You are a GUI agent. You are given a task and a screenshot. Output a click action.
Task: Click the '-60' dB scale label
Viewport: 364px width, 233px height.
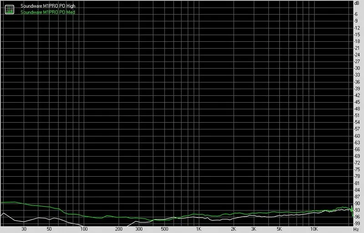(x=357, y=136)
